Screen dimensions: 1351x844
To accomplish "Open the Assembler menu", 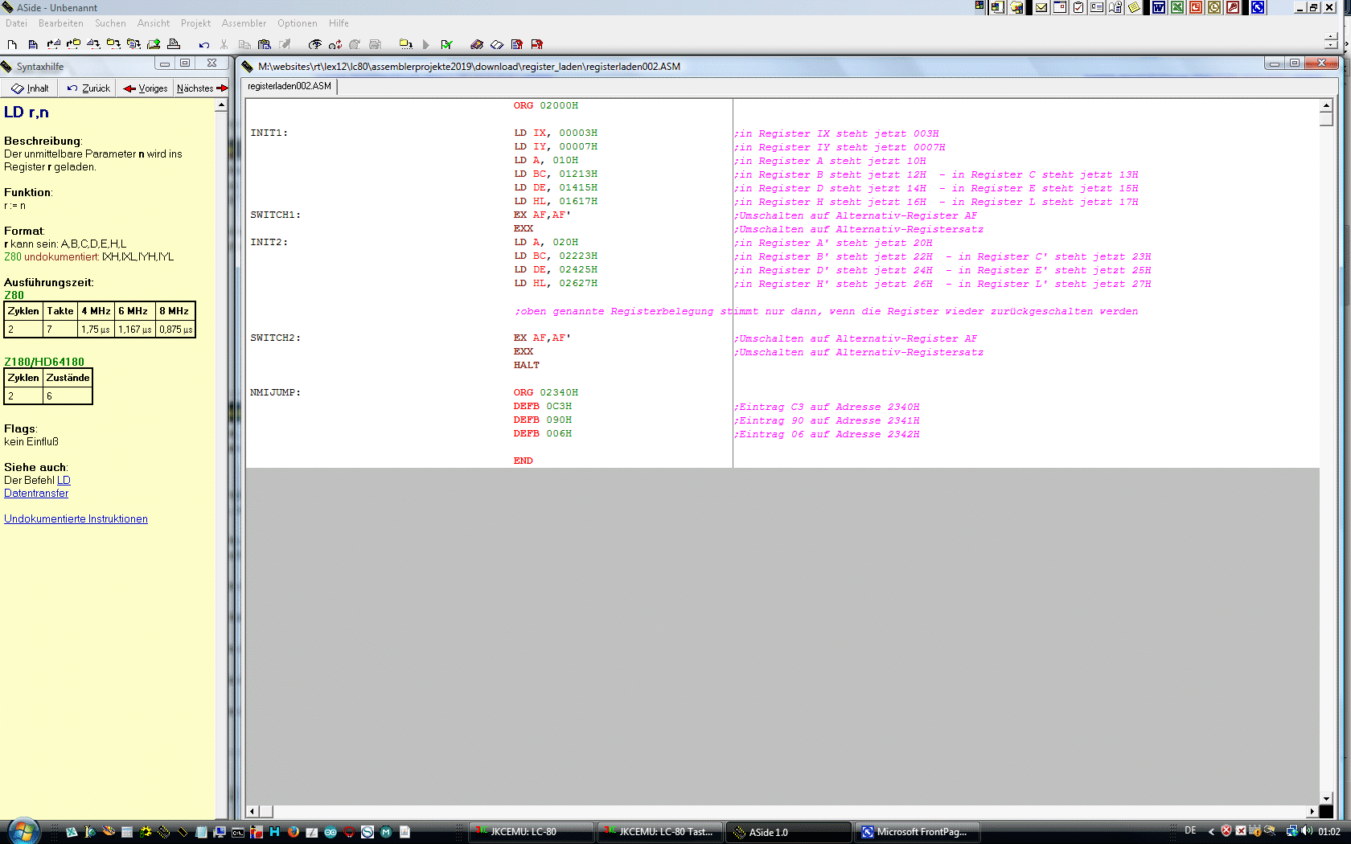I will (x=244, y=23).
